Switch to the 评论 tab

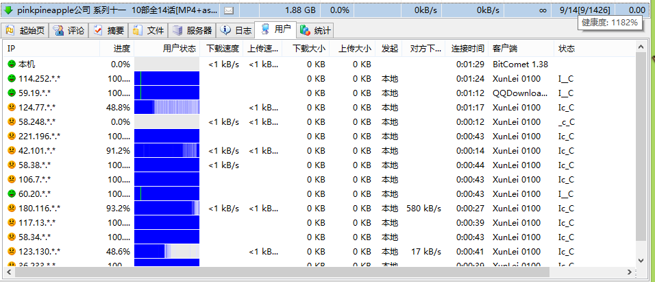pyautogui.click(x=69, y=30)
